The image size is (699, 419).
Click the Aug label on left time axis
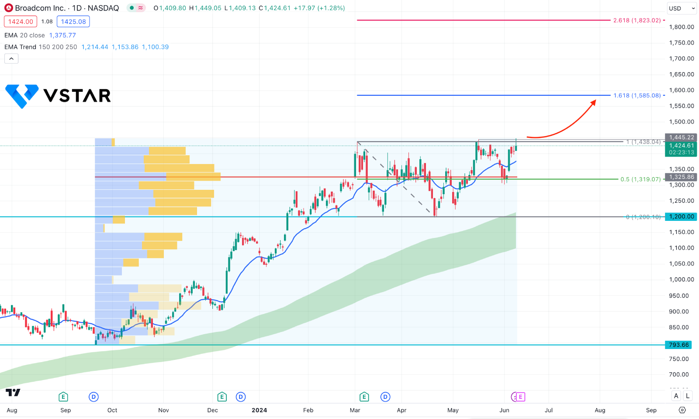pos(12,410)
